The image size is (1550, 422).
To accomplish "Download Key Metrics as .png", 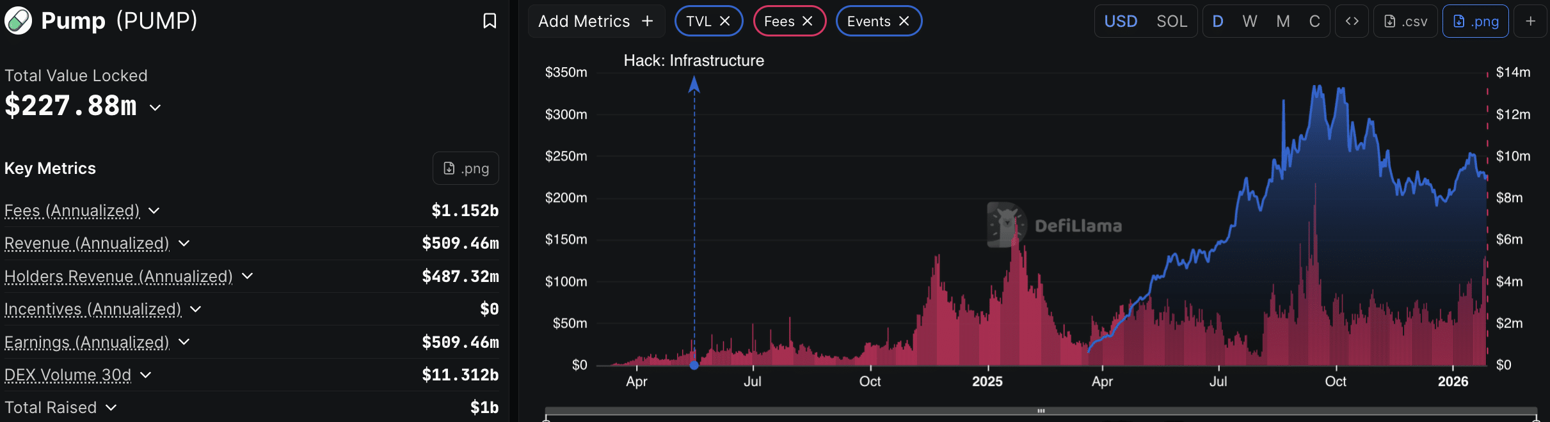I will [466, 168].
